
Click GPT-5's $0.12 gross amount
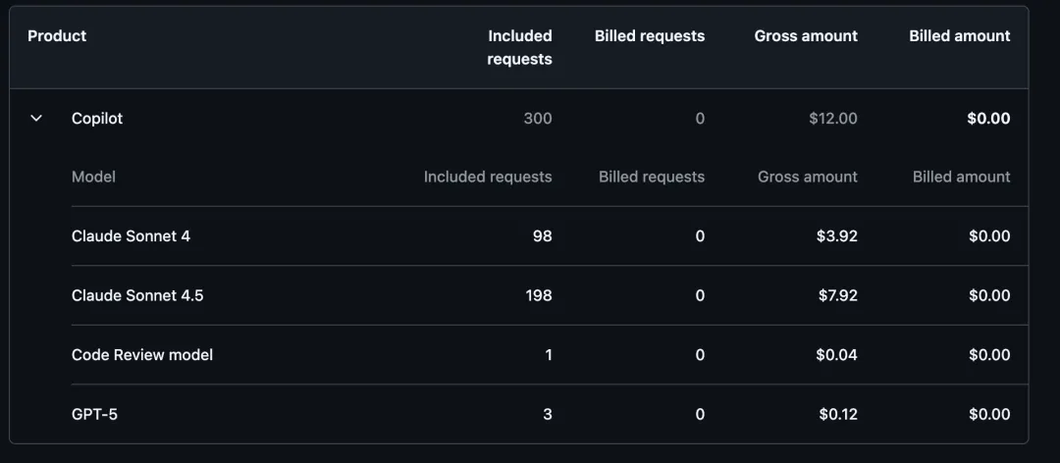pos(837,415)
